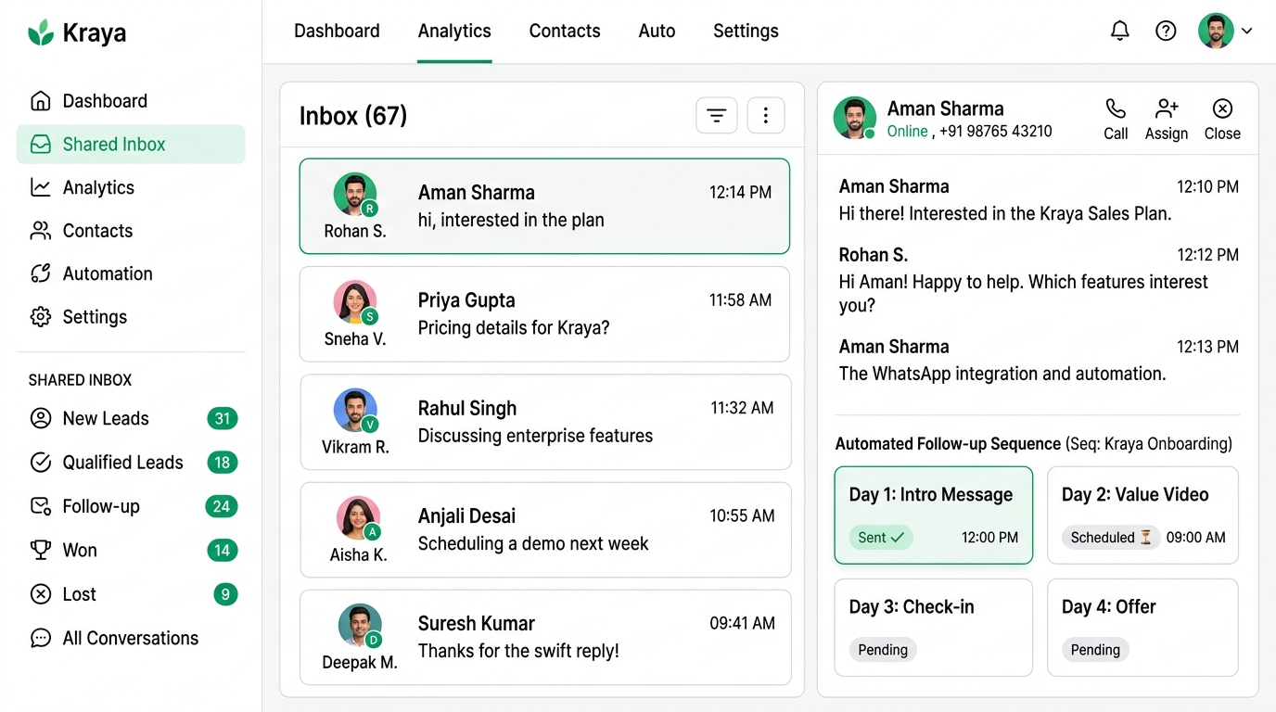Click the Automated Follow-up Sequence heading
The height and width of the screenshot is (712, 1276).
[x=948, y=444]
